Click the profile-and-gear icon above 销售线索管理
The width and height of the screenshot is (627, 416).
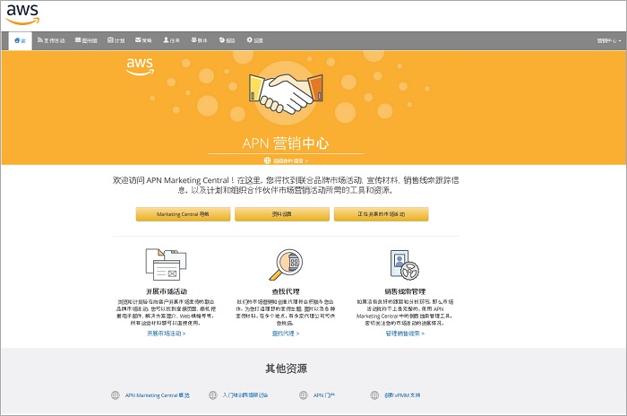(x=405, y=264)
